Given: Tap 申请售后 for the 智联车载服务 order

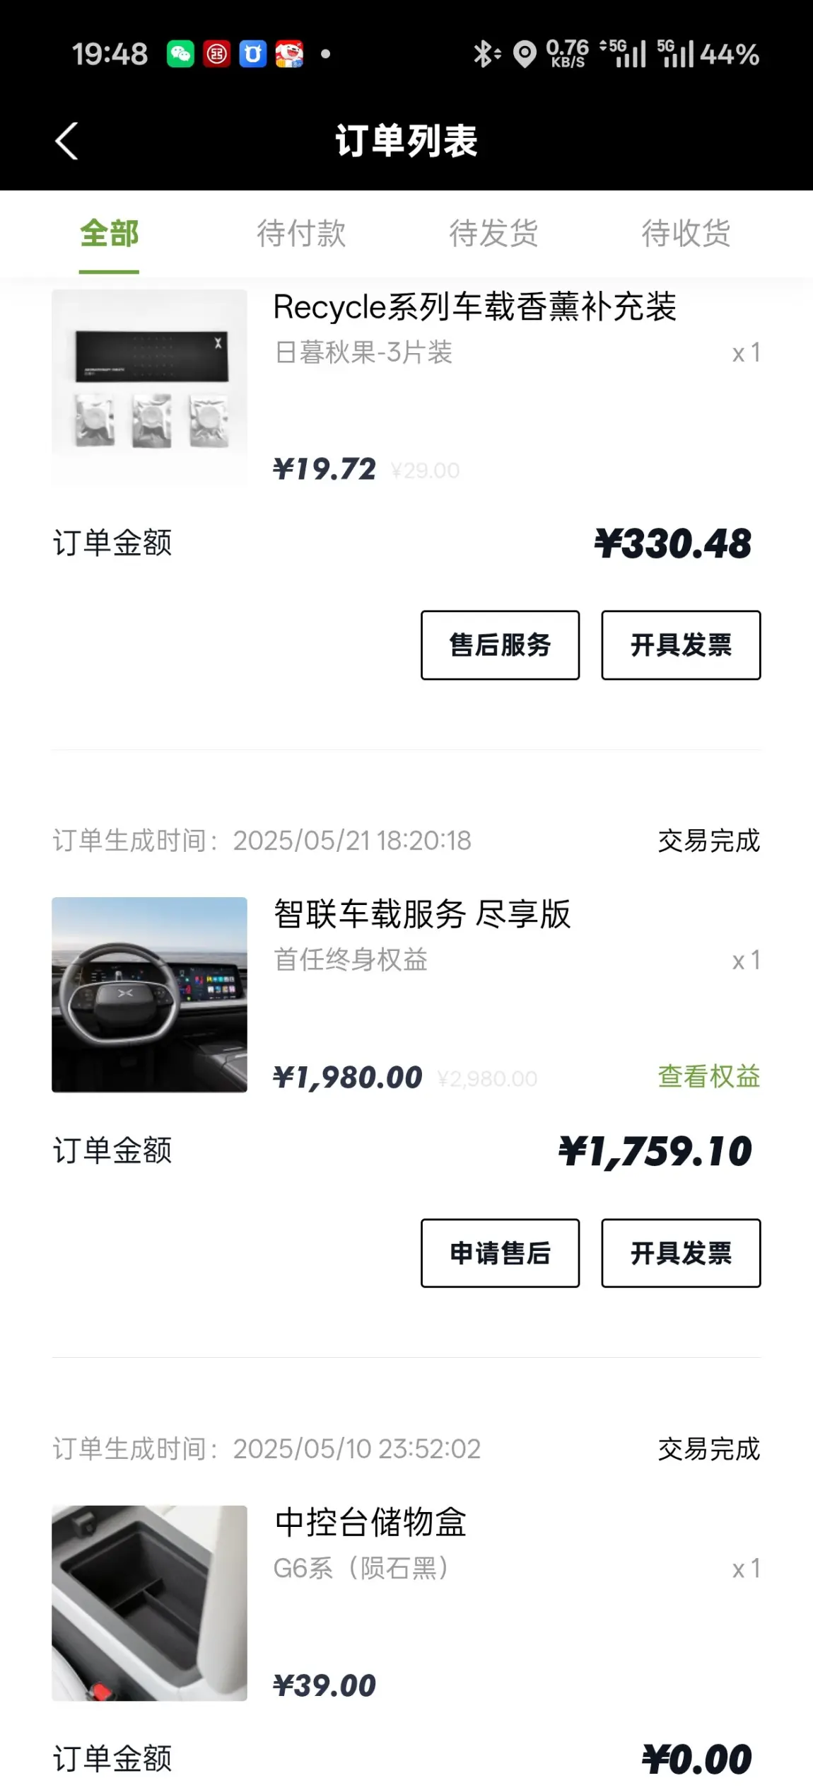Looking at the screenshot, I should [x=500, y=1253].
